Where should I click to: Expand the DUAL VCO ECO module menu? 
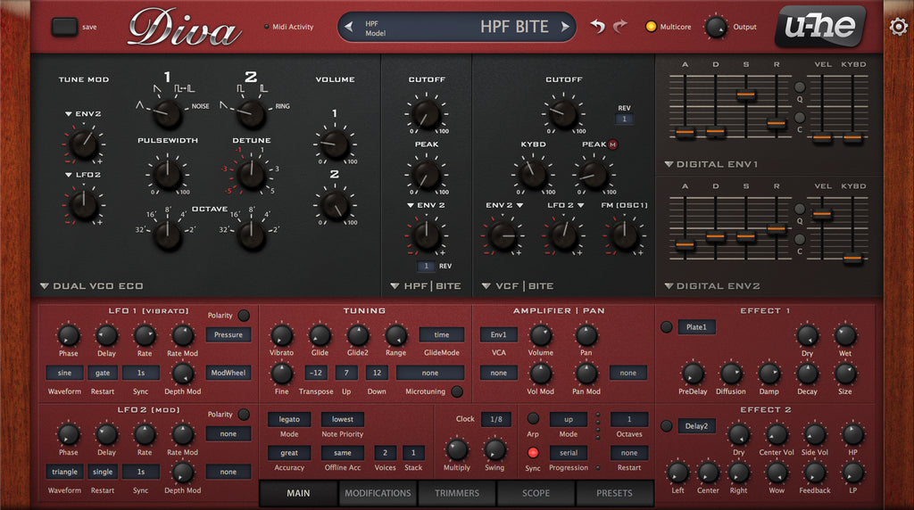point(92,286)
